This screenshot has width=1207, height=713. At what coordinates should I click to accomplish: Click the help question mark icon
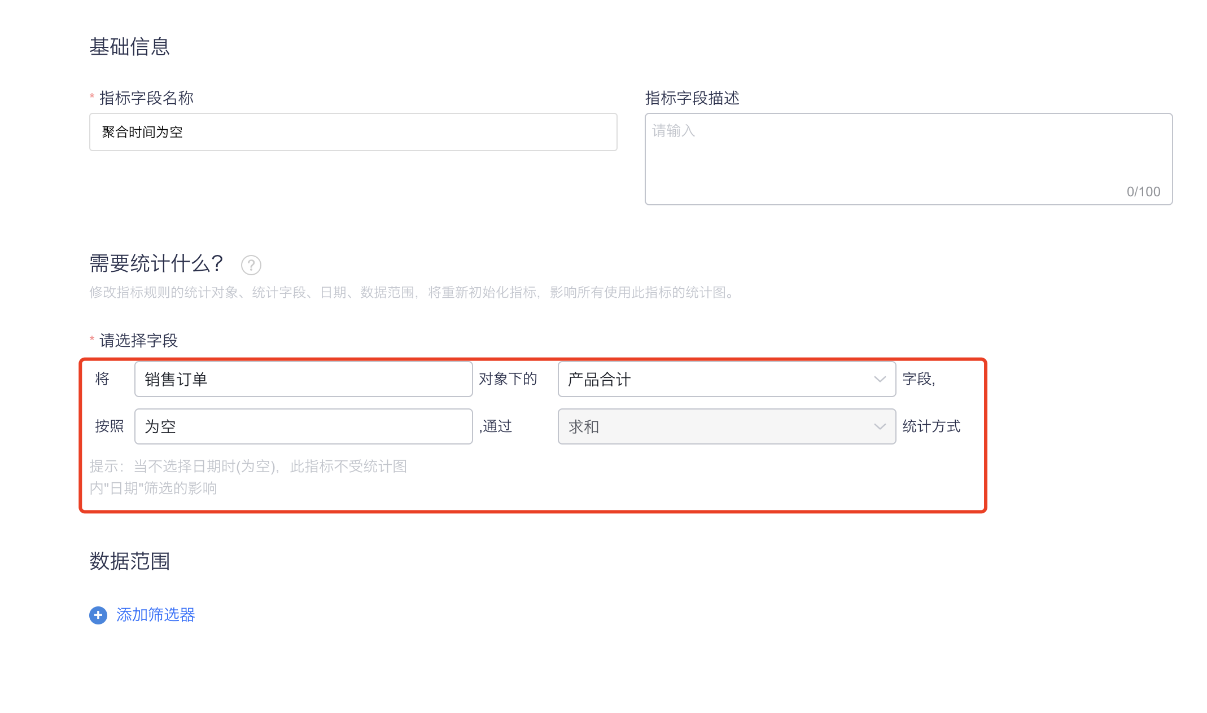251,265
